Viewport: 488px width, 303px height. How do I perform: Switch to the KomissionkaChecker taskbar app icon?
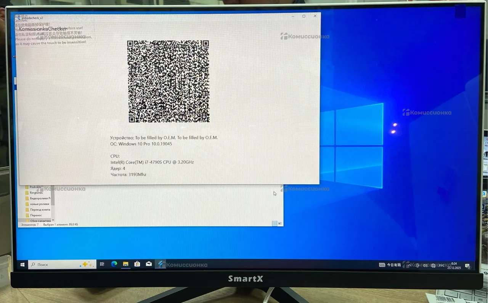click(161, 264)
